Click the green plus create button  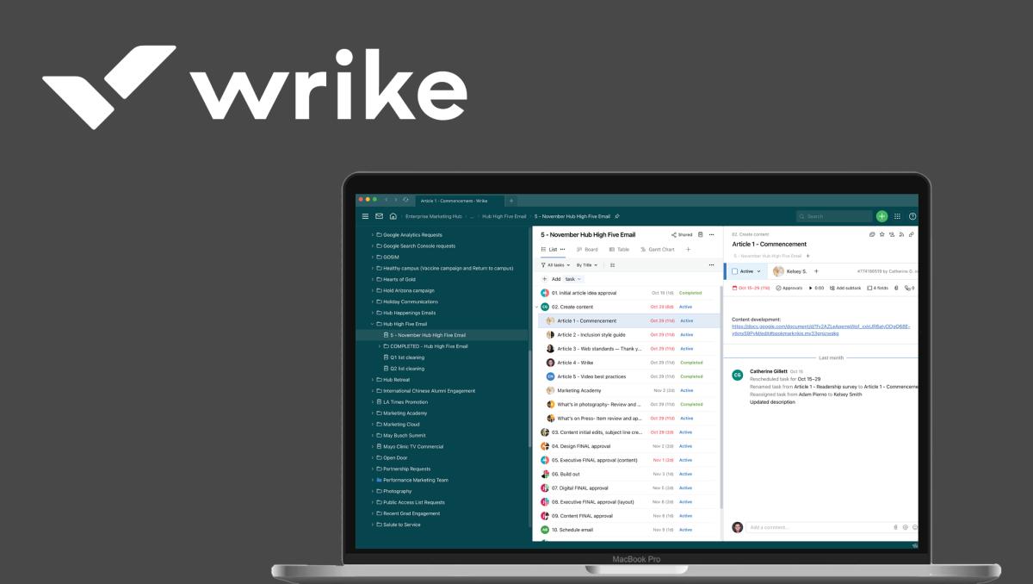[x=881, y=216]
